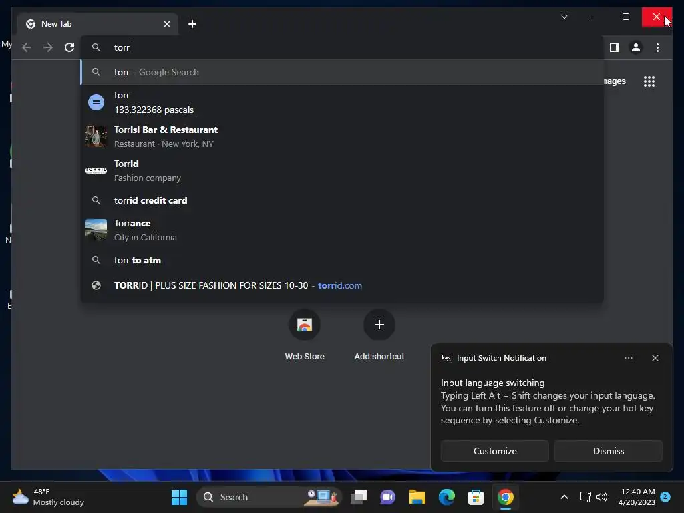Screen dimensions: 684x513
Task: Open network settings tray icon
Action: [585, 497]
